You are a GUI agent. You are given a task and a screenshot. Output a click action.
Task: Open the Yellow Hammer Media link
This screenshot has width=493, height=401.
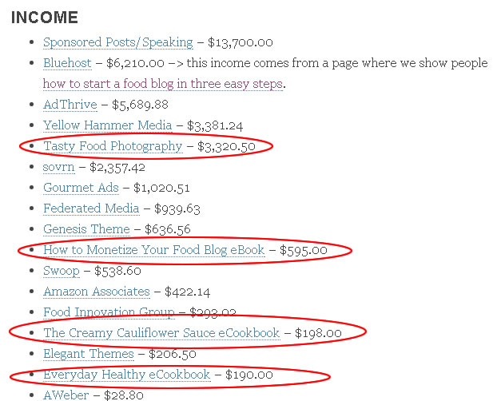tap(107, 125)
